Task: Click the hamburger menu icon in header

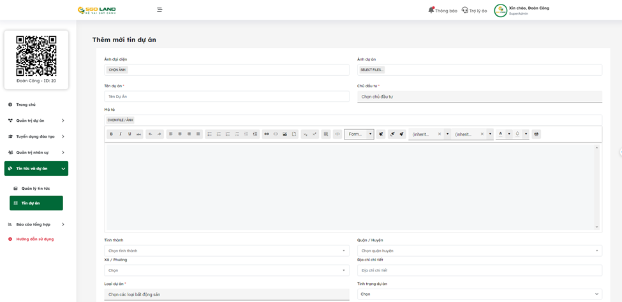Action: [159, 10]
